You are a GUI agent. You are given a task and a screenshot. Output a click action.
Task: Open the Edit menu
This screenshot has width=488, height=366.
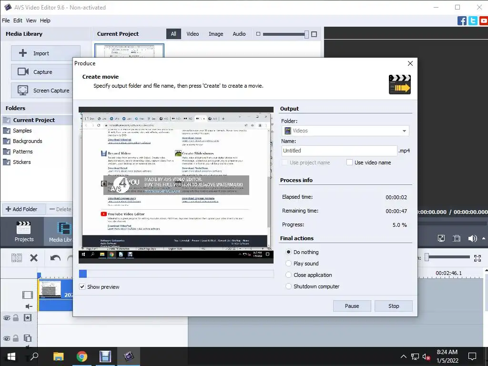pos(18,20)
